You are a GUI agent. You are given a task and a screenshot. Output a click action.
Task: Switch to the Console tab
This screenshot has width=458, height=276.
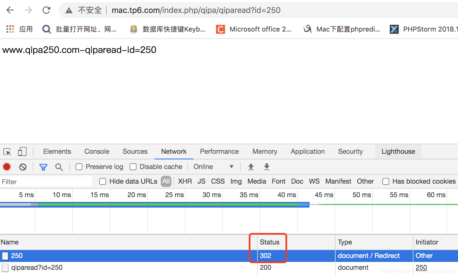pos(97,152)
